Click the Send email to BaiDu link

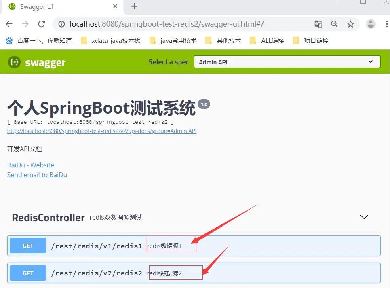(37, 175)
